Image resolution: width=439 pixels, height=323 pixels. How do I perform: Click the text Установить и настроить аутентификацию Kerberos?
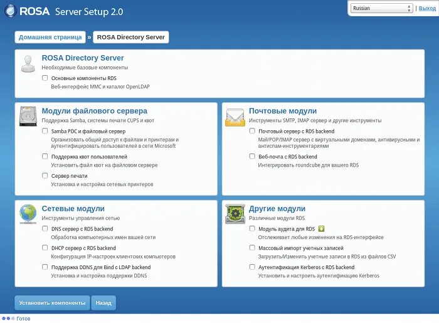[319, 276]
